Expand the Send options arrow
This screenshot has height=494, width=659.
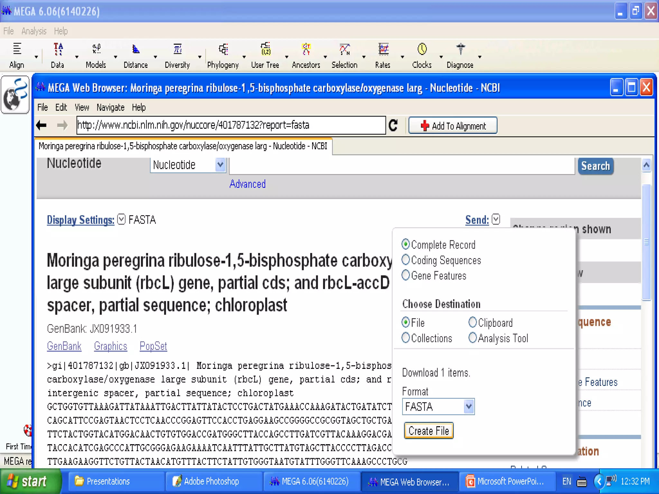click(x=496, y=219)
